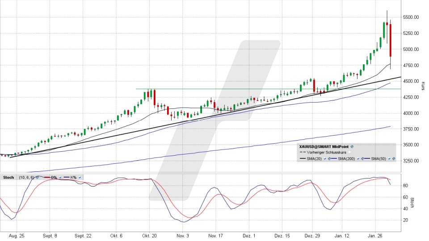Click the Stoch indicator panel label

[8, 177]
